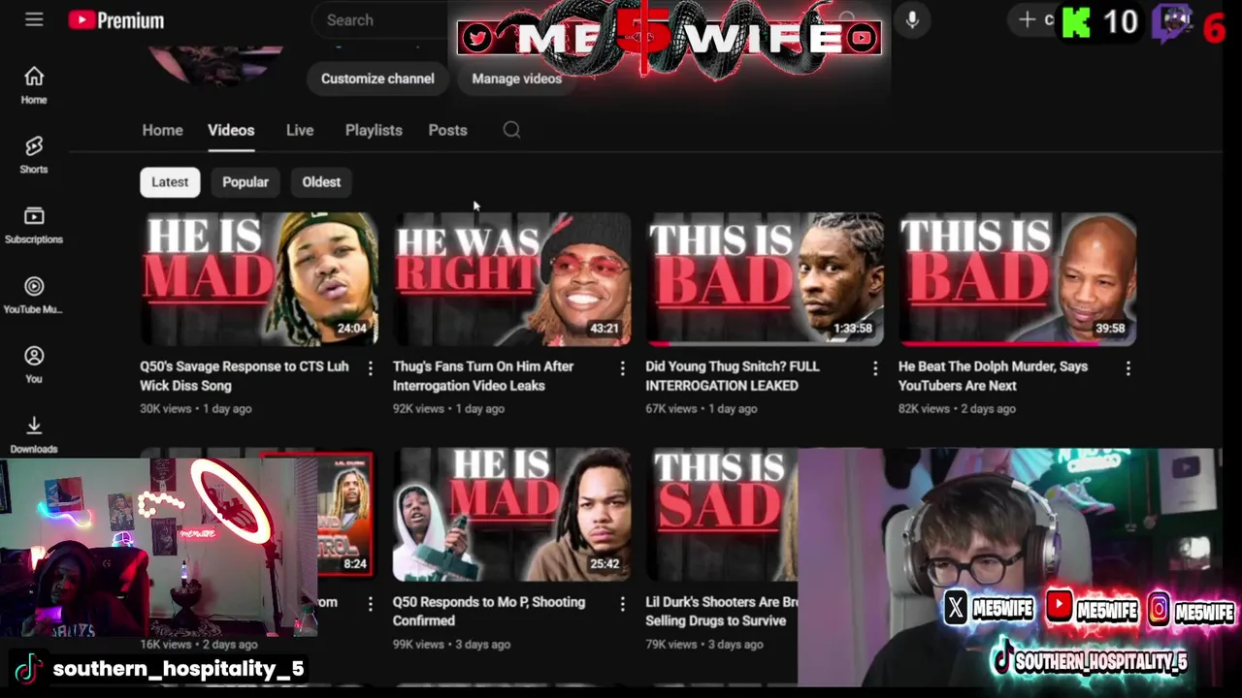
Task: Click '30K views • 1 day ago' text
Action: coord(196,409)
